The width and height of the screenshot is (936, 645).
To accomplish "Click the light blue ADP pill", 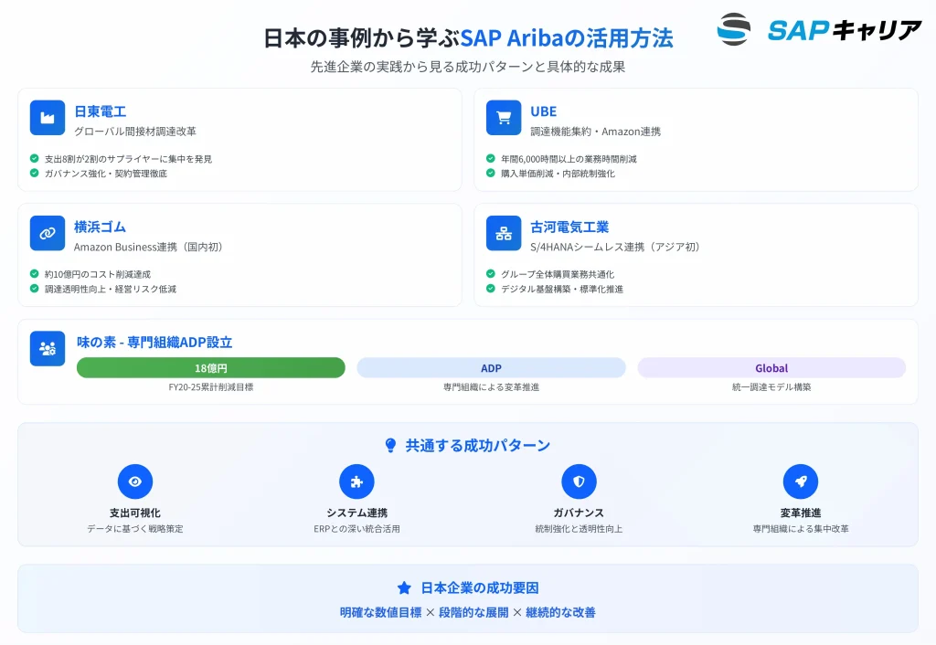I will pyautogui.click(x=491, y=368).
